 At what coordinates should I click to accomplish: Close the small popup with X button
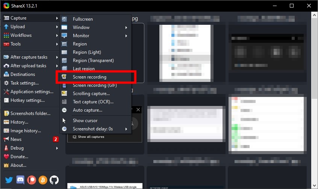click(x=138, y=110)
